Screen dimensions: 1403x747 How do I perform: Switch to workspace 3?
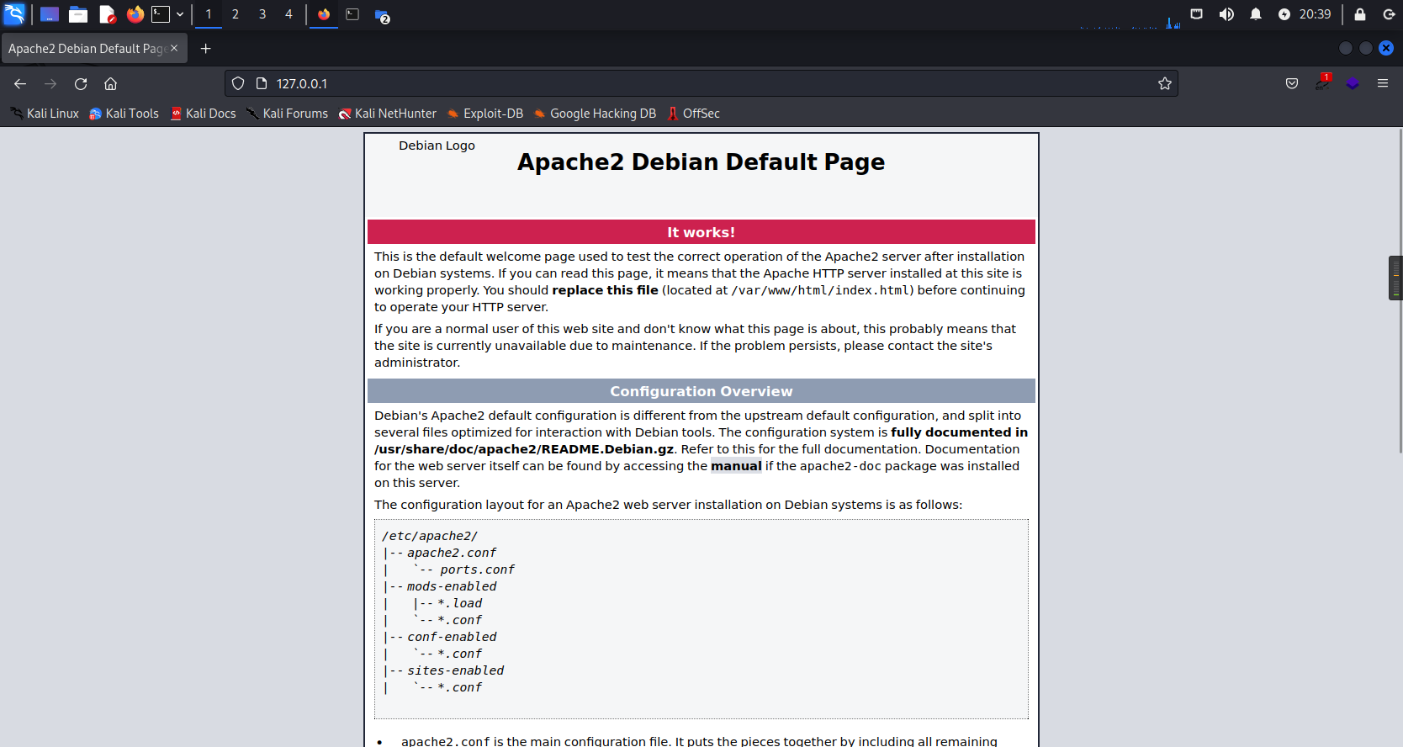coord(262,14)
